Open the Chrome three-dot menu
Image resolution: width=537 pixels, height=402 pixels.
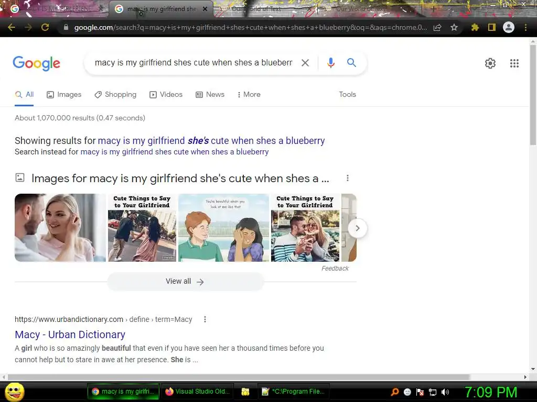(x=525, y=27)
